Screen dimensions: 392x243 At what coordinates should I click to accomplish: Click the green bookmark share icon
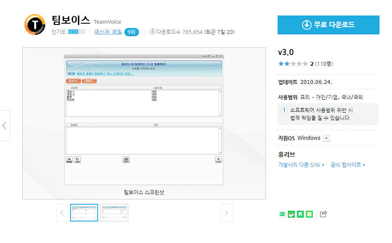300,214
